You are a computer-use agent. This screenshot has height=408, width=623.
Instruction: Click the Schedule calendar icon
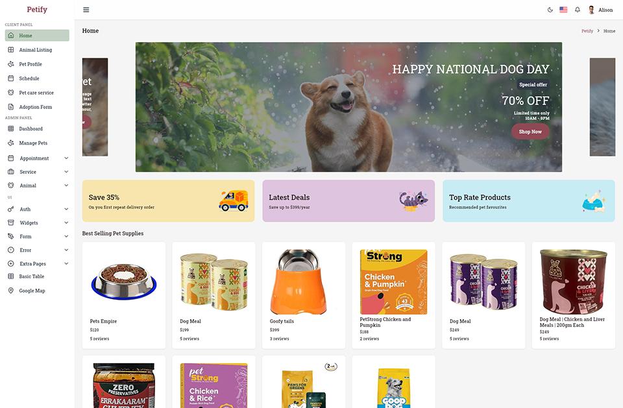[x=11, y=78]
